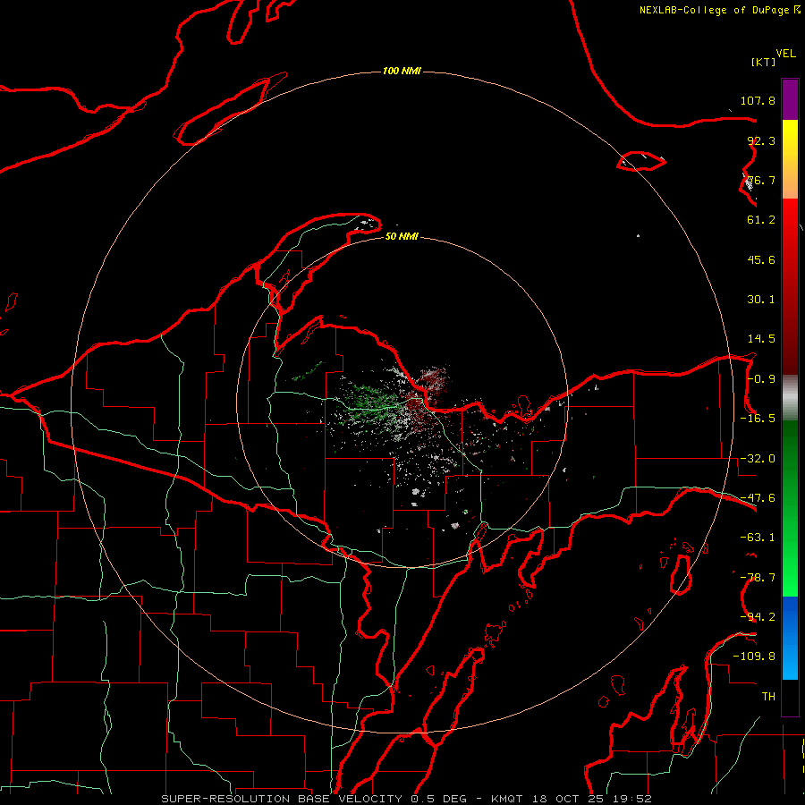Click the 50 NMI range ring label
805x805 pixels.
click(x=402, y=237)
